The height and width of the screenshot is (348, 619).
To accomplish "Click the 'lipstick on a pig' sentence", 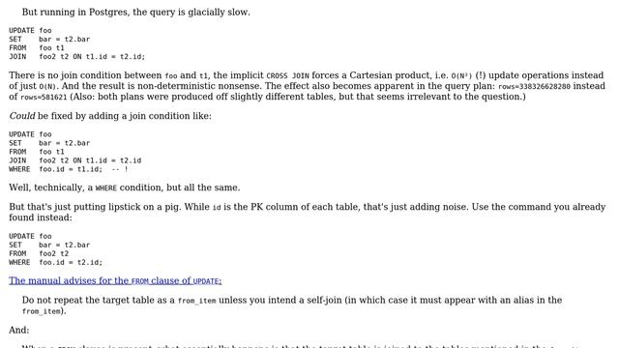I will click(x=308, y=213).
